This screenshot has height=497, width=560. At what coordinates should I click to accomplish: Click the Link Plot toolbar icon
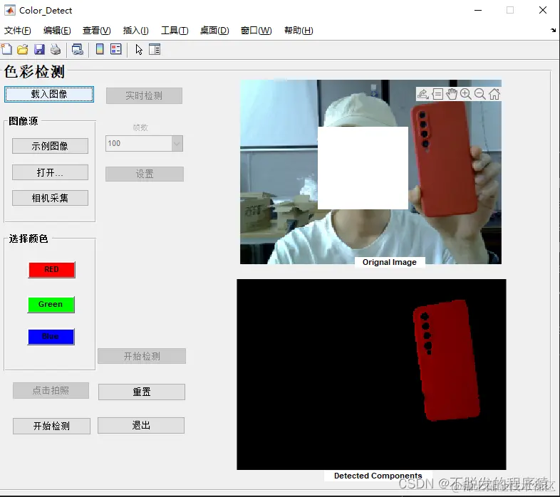pos(77,49)
